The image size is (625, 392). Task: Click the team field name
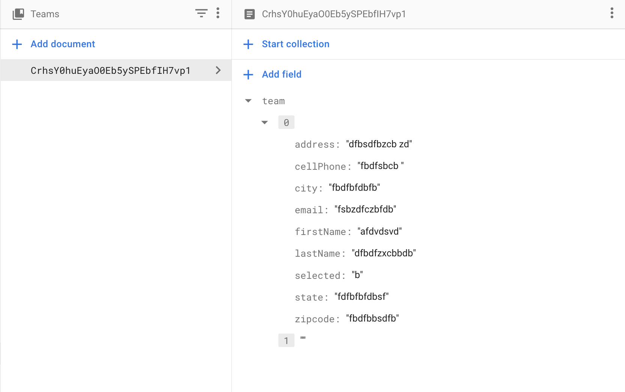[273, 101]
